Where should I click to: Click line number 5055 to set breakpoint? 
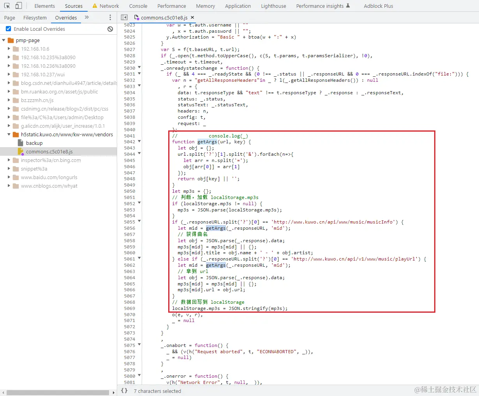[x=129, y=222]
